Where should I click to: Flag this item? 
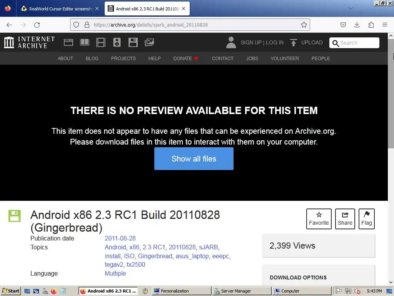tap(367, 219)
